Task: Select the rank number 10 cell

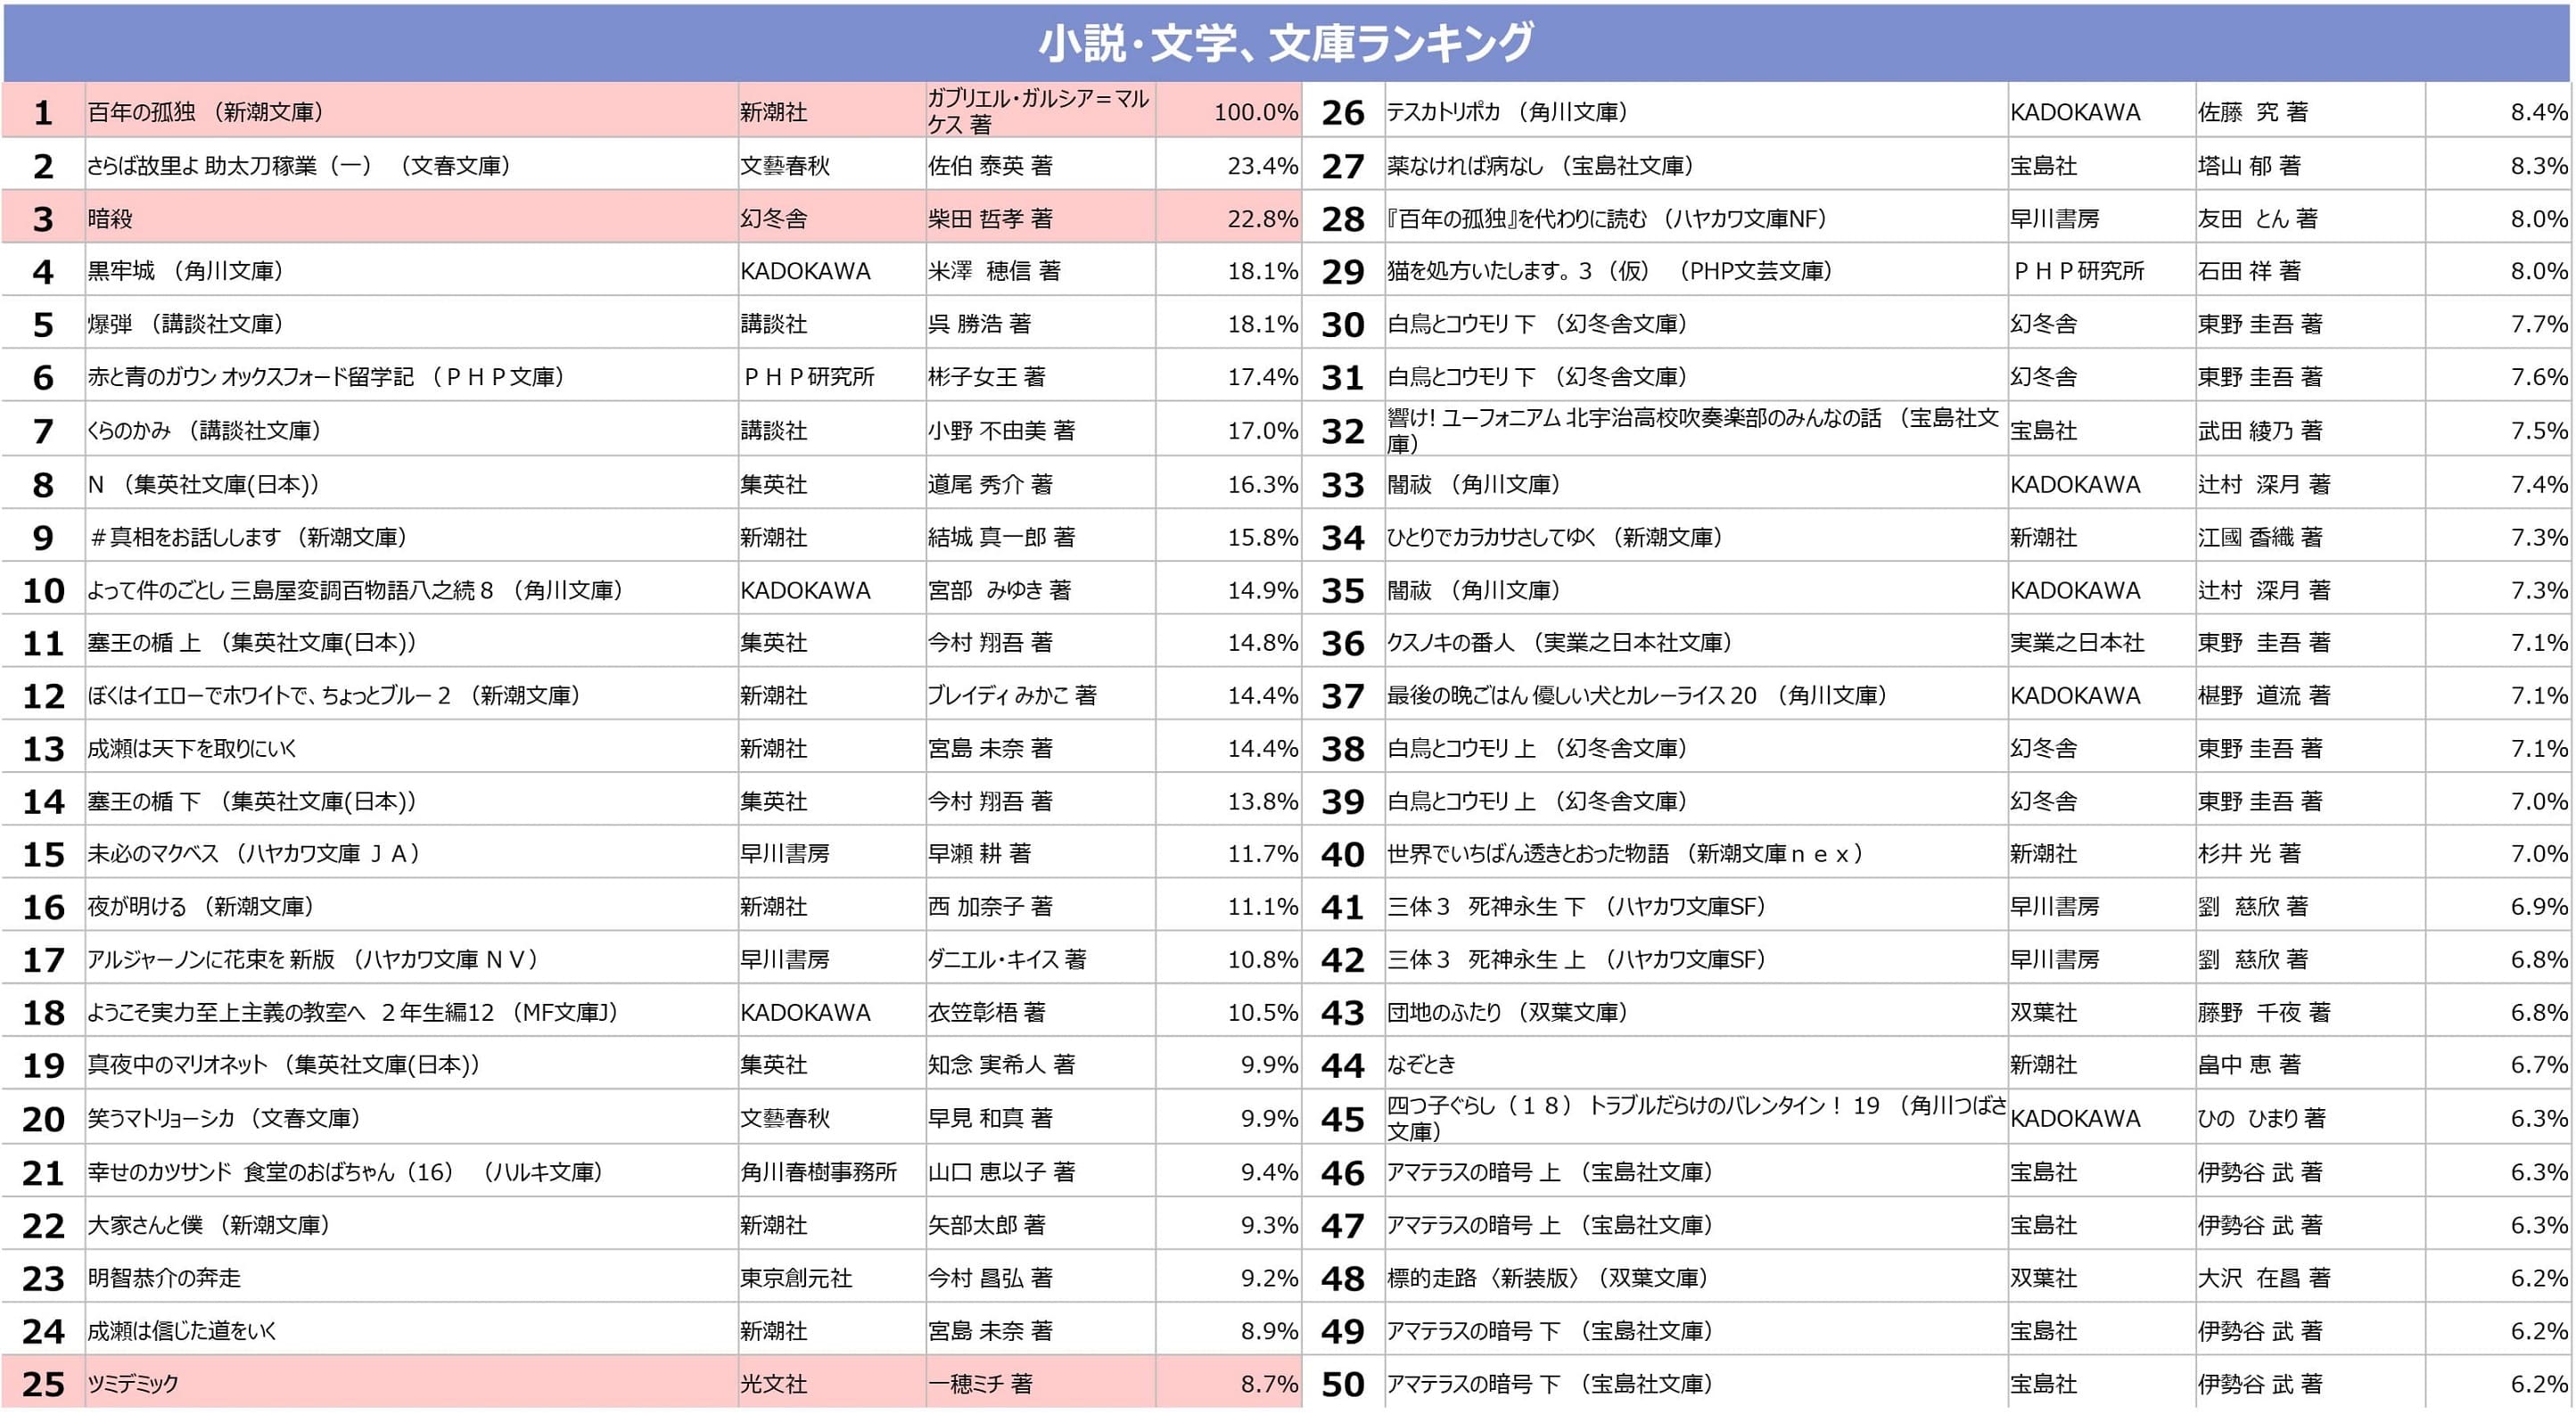Action: (x=43, y=591)
